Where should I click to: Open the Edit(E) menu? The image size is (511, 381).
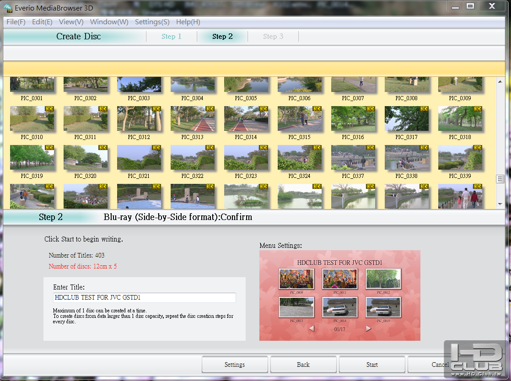42,22
